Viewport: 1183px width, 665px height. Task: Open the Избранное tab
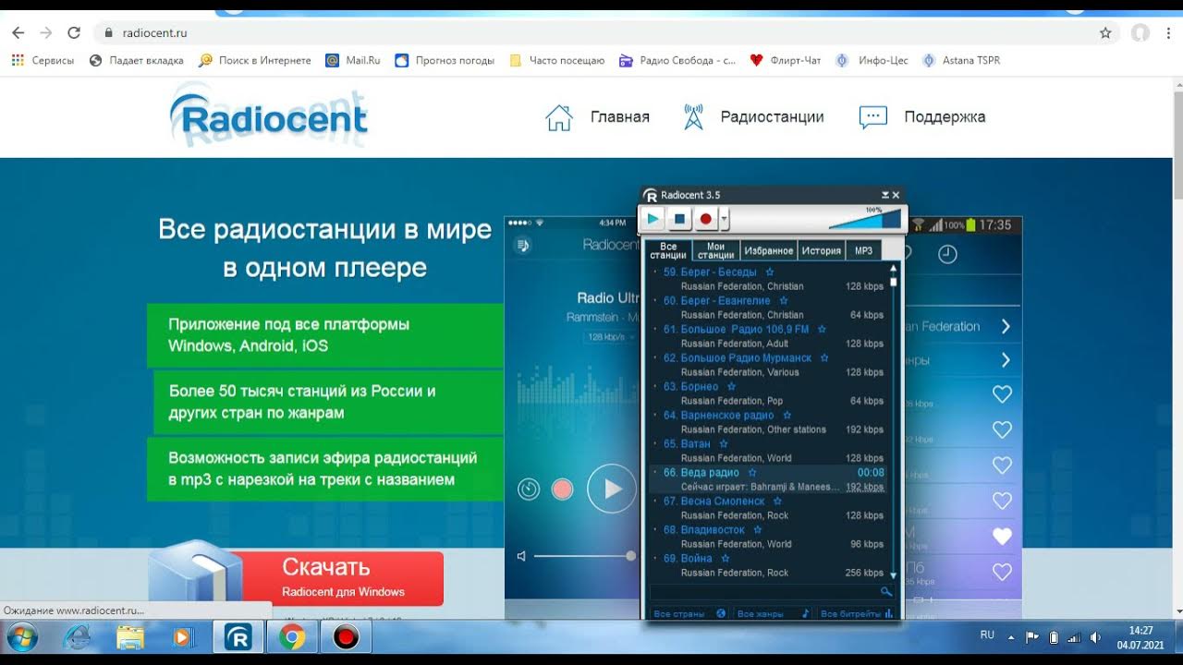769,250
